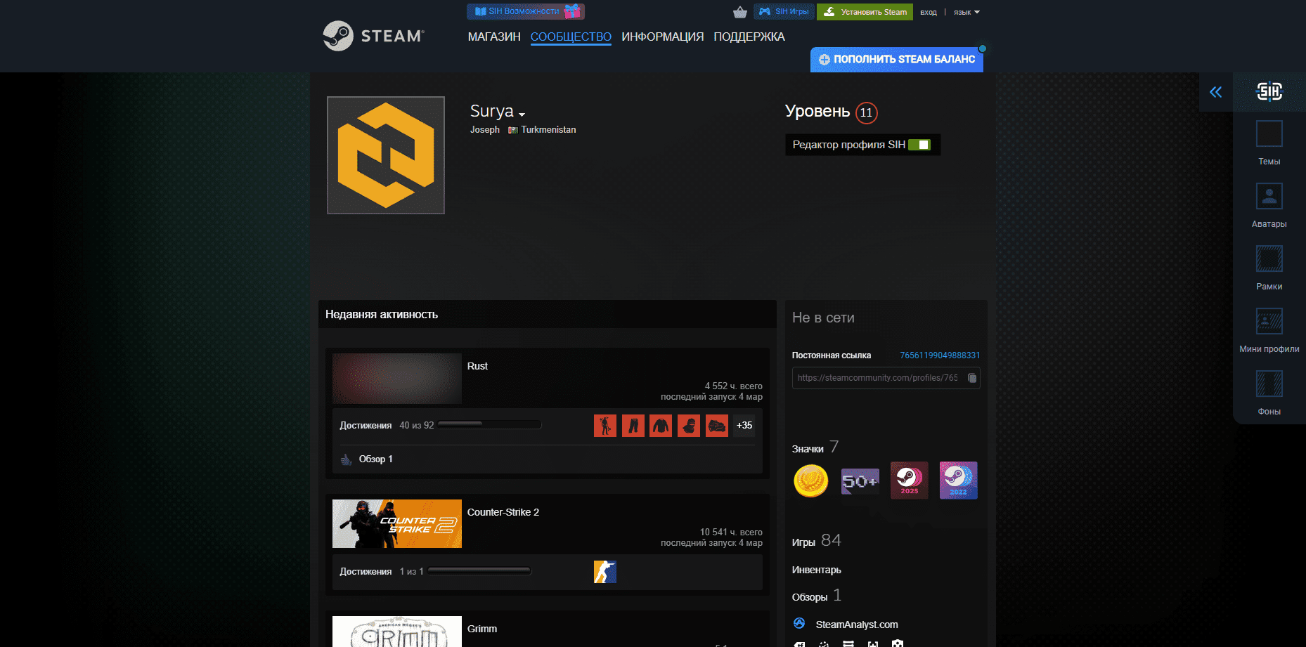Open the Темы section in SIH sidebar
1306x647 pixels.
click(1269, 140)
